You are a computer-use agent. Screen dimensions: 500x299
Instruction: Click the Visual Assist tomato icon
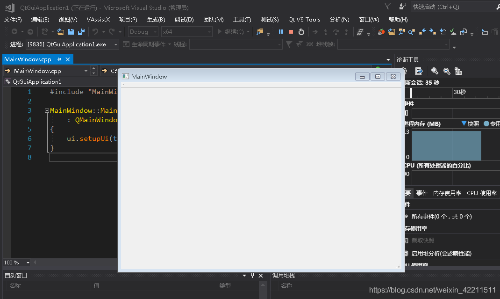(381, 32)
